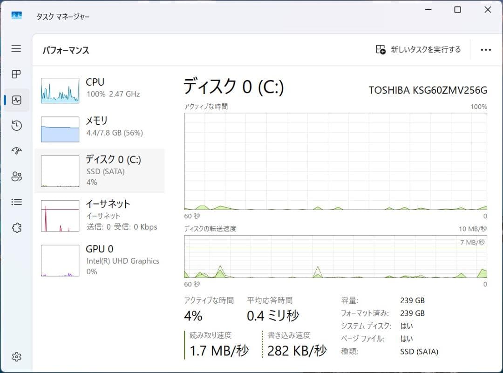
Task: Click the ディスクの転送速度 graph
Action: point(335,258)
